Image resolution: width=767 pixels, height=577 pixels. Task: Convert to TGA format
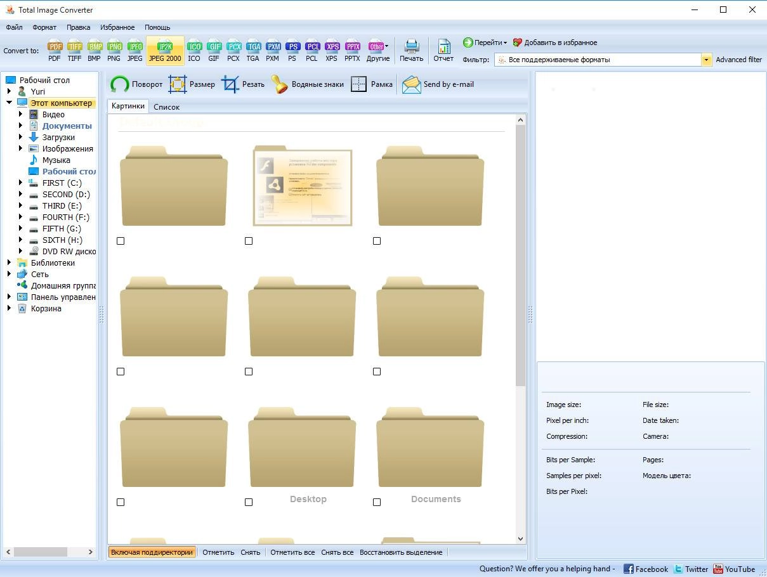[253, 51]
